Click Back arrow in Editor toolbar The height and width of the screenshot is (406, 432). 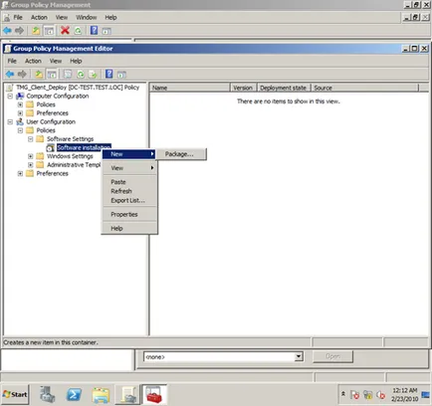click(x=10, y=74)
